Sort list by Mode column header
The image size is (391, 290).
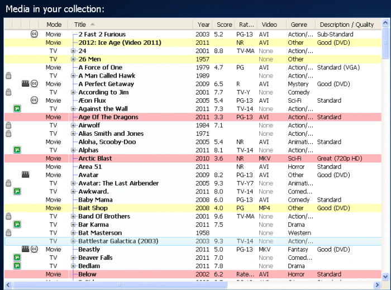(54, 25)
